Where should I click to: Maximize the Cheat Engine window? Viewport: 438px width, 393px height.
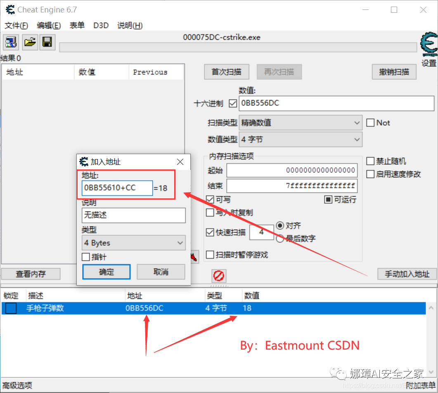click(x=394, y=10)
